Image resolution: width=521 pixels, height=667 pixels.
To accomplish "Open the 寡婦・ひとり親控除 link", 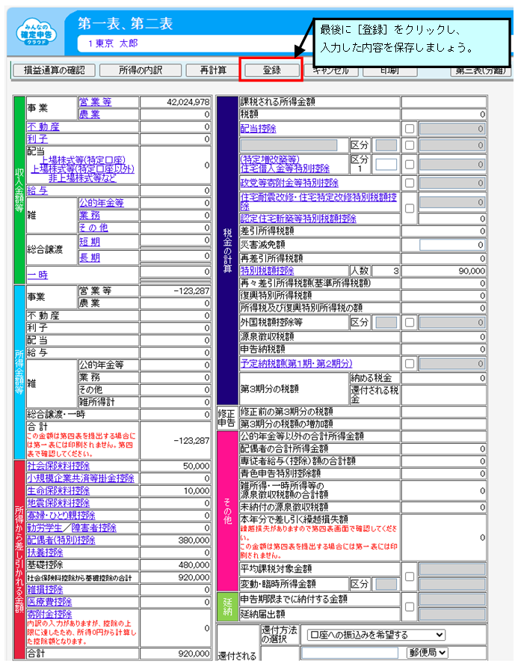I will coord(61,516).
